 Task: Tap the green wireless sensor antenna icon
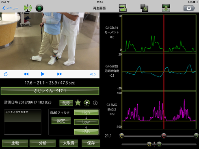[x=28, y=8]
